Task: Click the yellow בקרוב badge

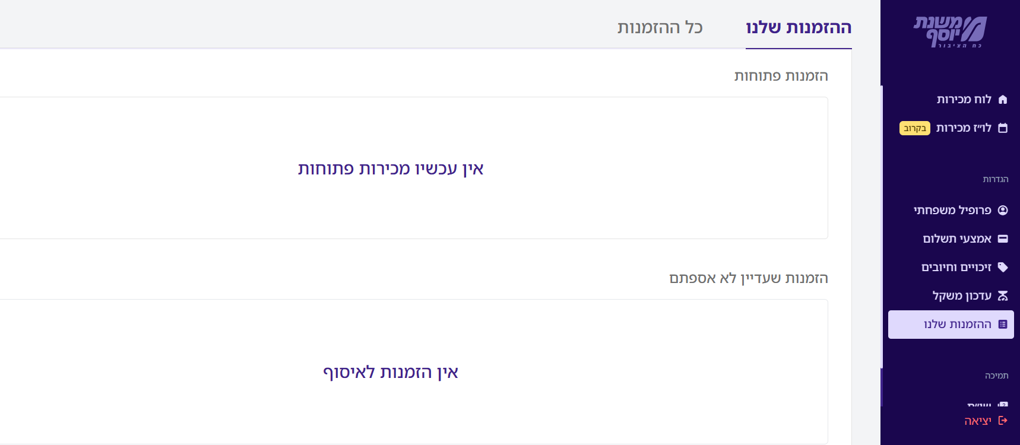Action: [914, 128]
